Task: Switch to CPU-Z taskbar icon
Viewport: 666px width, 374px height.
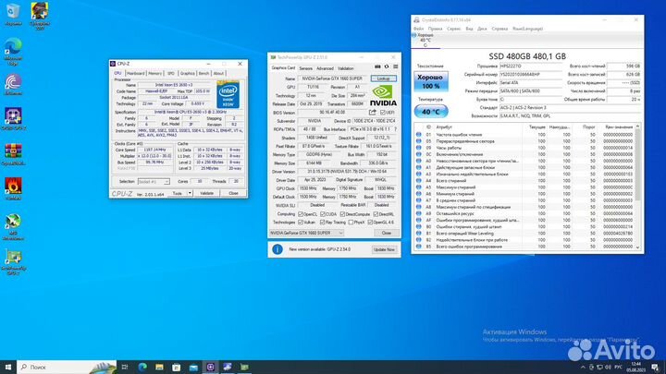Action: 210,367
